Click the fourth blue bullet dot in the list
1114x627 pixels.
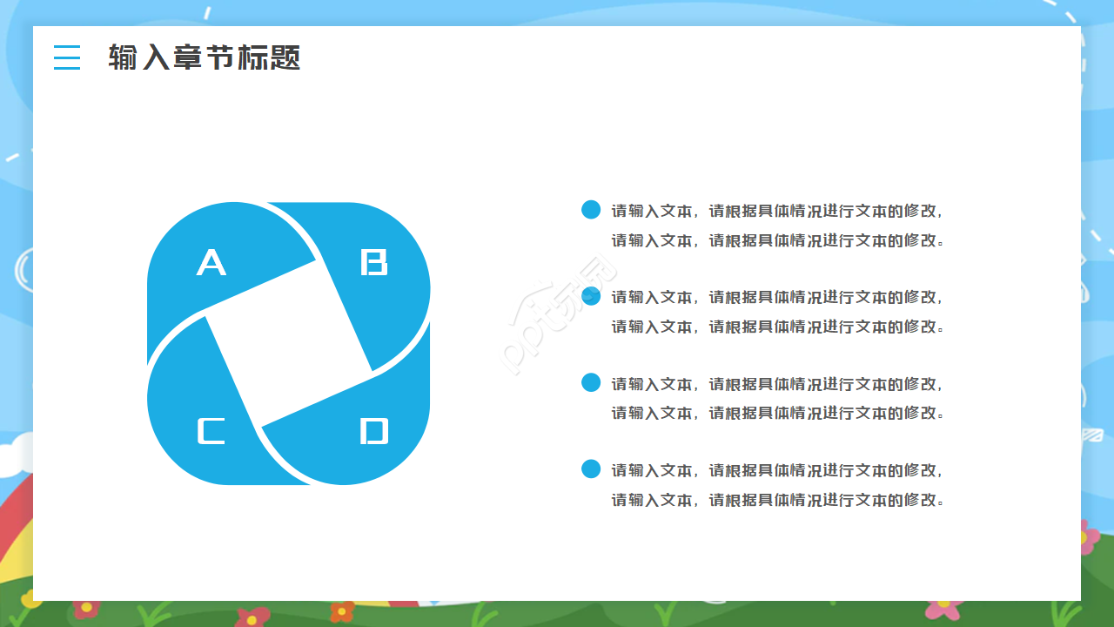(591, 469)
